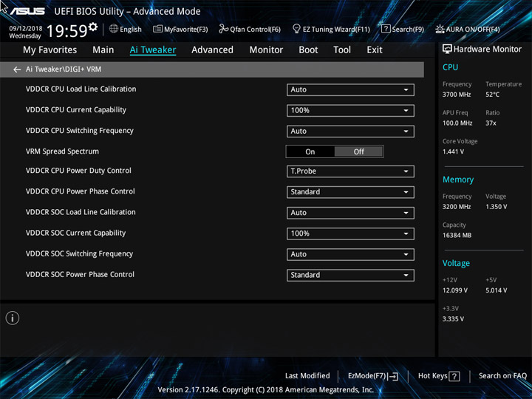Click English language selector text
532x399 pixels.
pos(131,29)
